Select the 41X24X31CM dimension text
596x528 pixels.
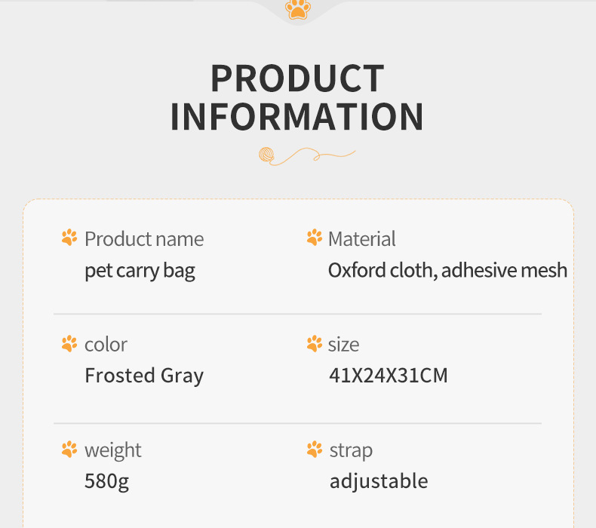point(389,376)
